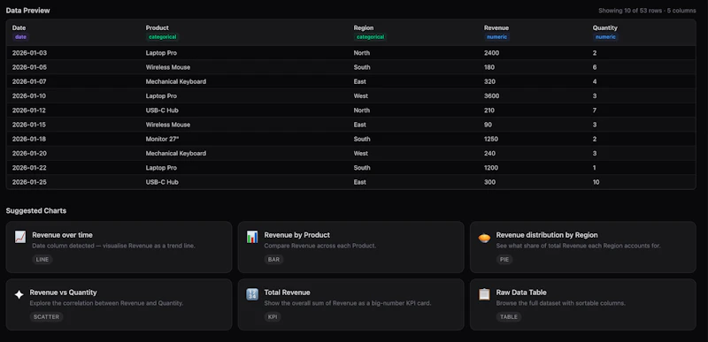Screen dimensions: 708x342
Task: Click the Monitor 27" product cell
Action: click(163, 140)
